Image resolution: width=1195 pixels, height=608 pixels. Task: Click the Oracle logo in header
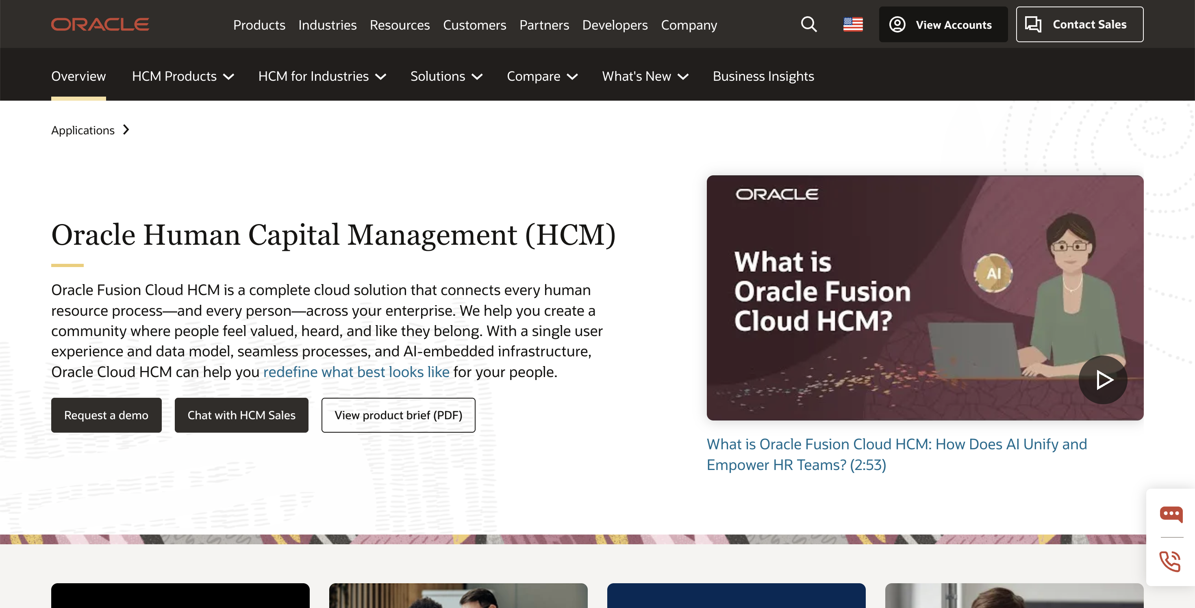click(100, 24)
